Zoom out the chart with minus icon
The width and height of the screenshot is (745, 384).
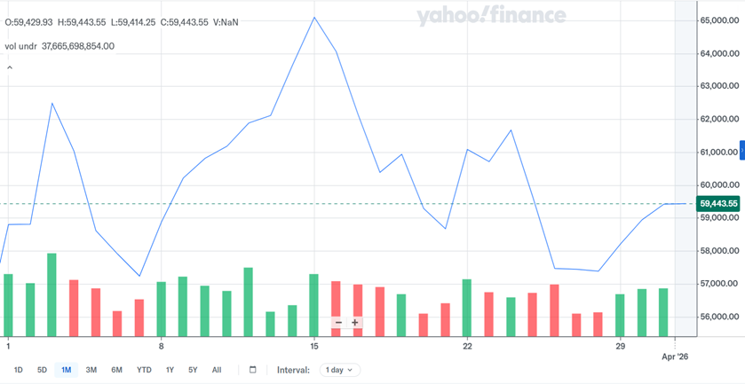coord(338,323)
